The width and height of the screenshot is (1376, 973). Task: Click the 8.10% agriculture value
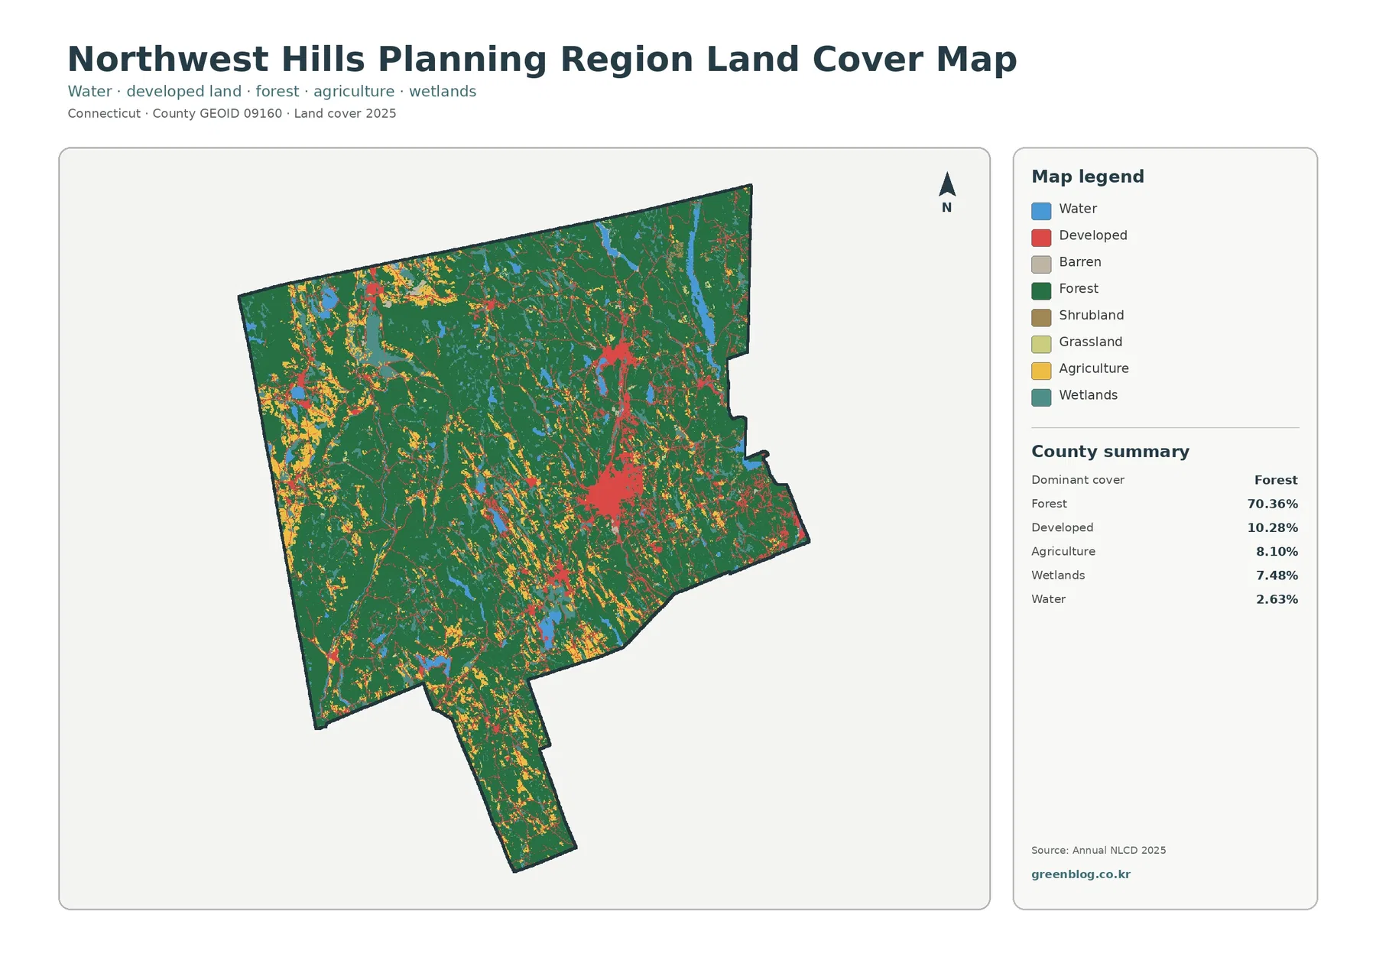click(x=1277, y=551)
